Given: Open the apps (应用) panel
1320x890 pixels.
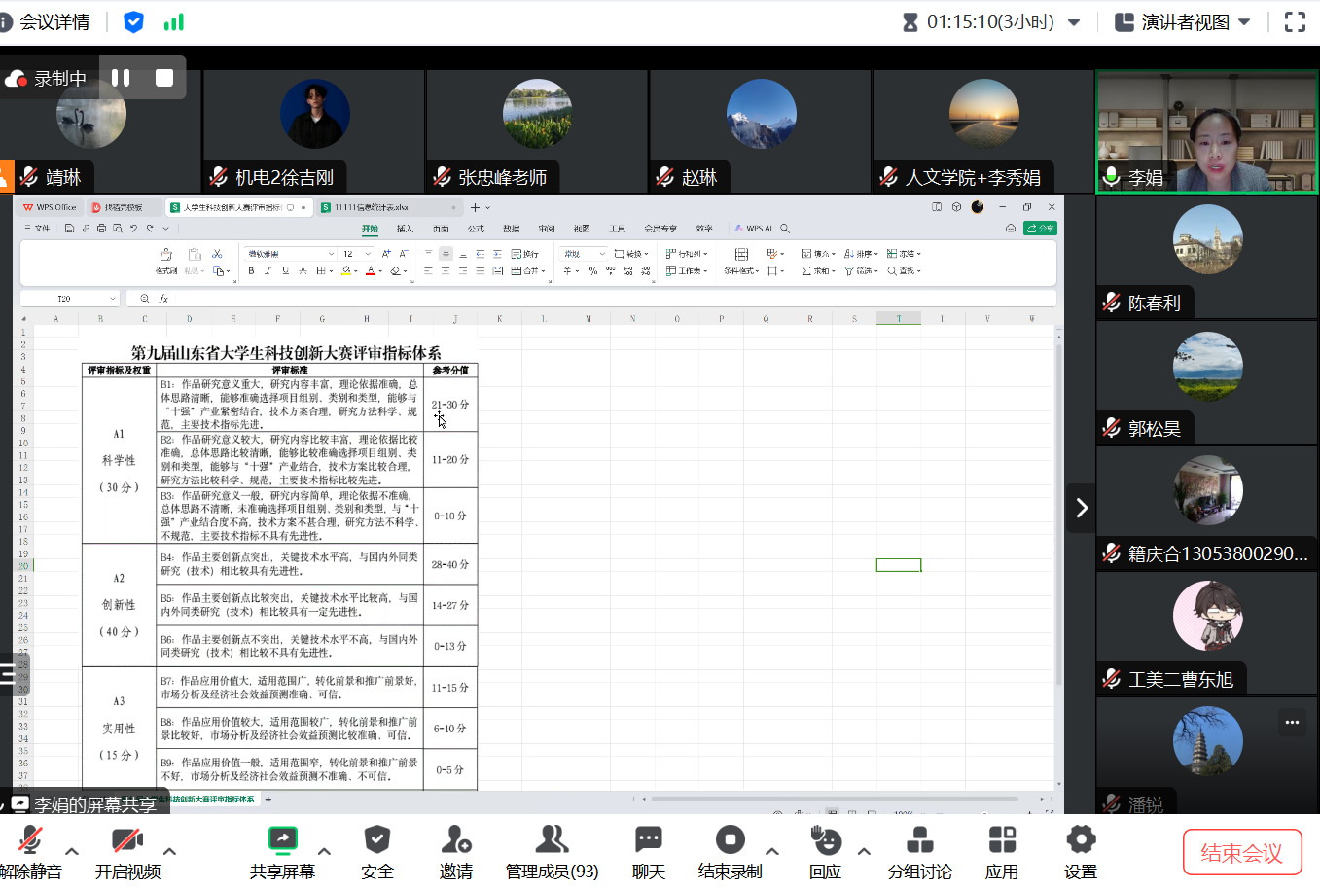Looking at the screenshot, I should [1001, 840].
